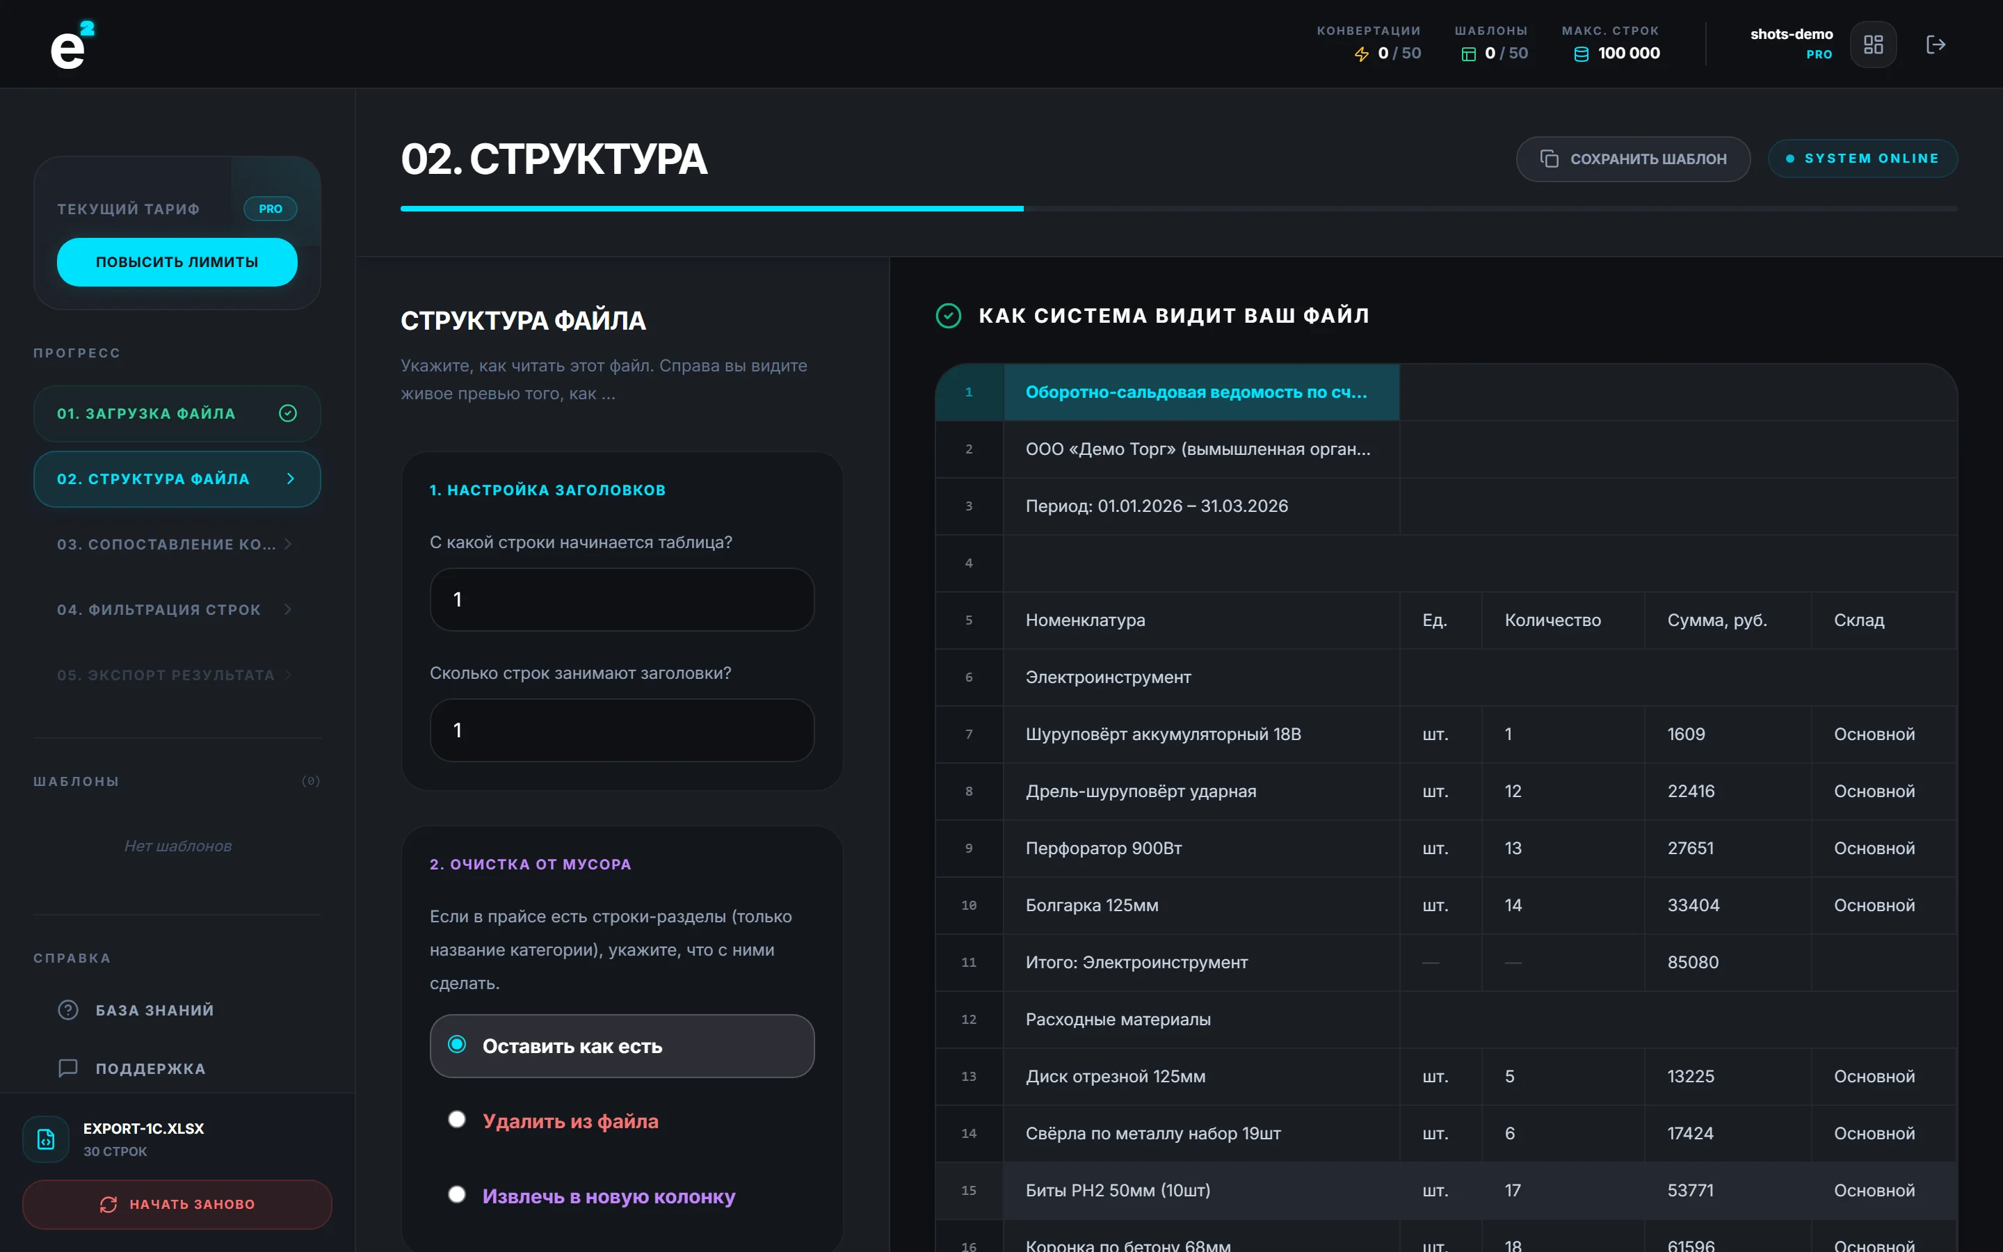Screen dimensions: 2003x1252
Task: Click the SYSTEM ONLINE status badge
Action: point(1863,159)
